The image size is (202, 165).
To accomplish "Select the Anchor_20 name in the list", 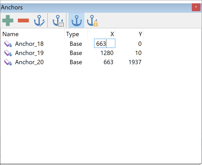I will point(29,62).
